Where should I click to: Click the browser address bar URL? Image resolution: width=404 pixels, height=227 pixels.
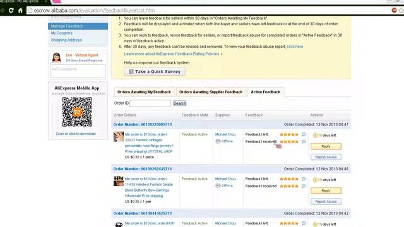(94, 11)
